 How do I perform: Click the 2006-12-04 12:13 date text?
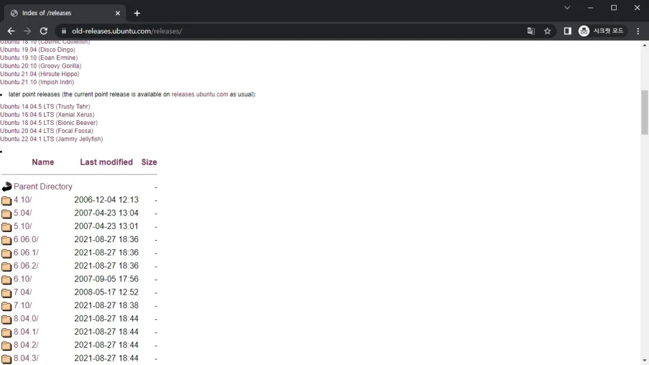pos(106,200)
